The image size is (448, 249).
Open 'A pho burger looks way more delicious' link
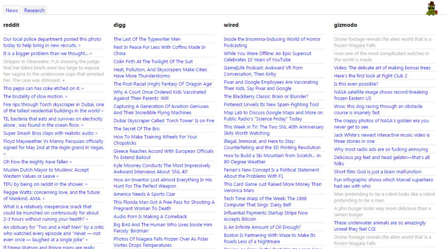[x=382, y=211]
